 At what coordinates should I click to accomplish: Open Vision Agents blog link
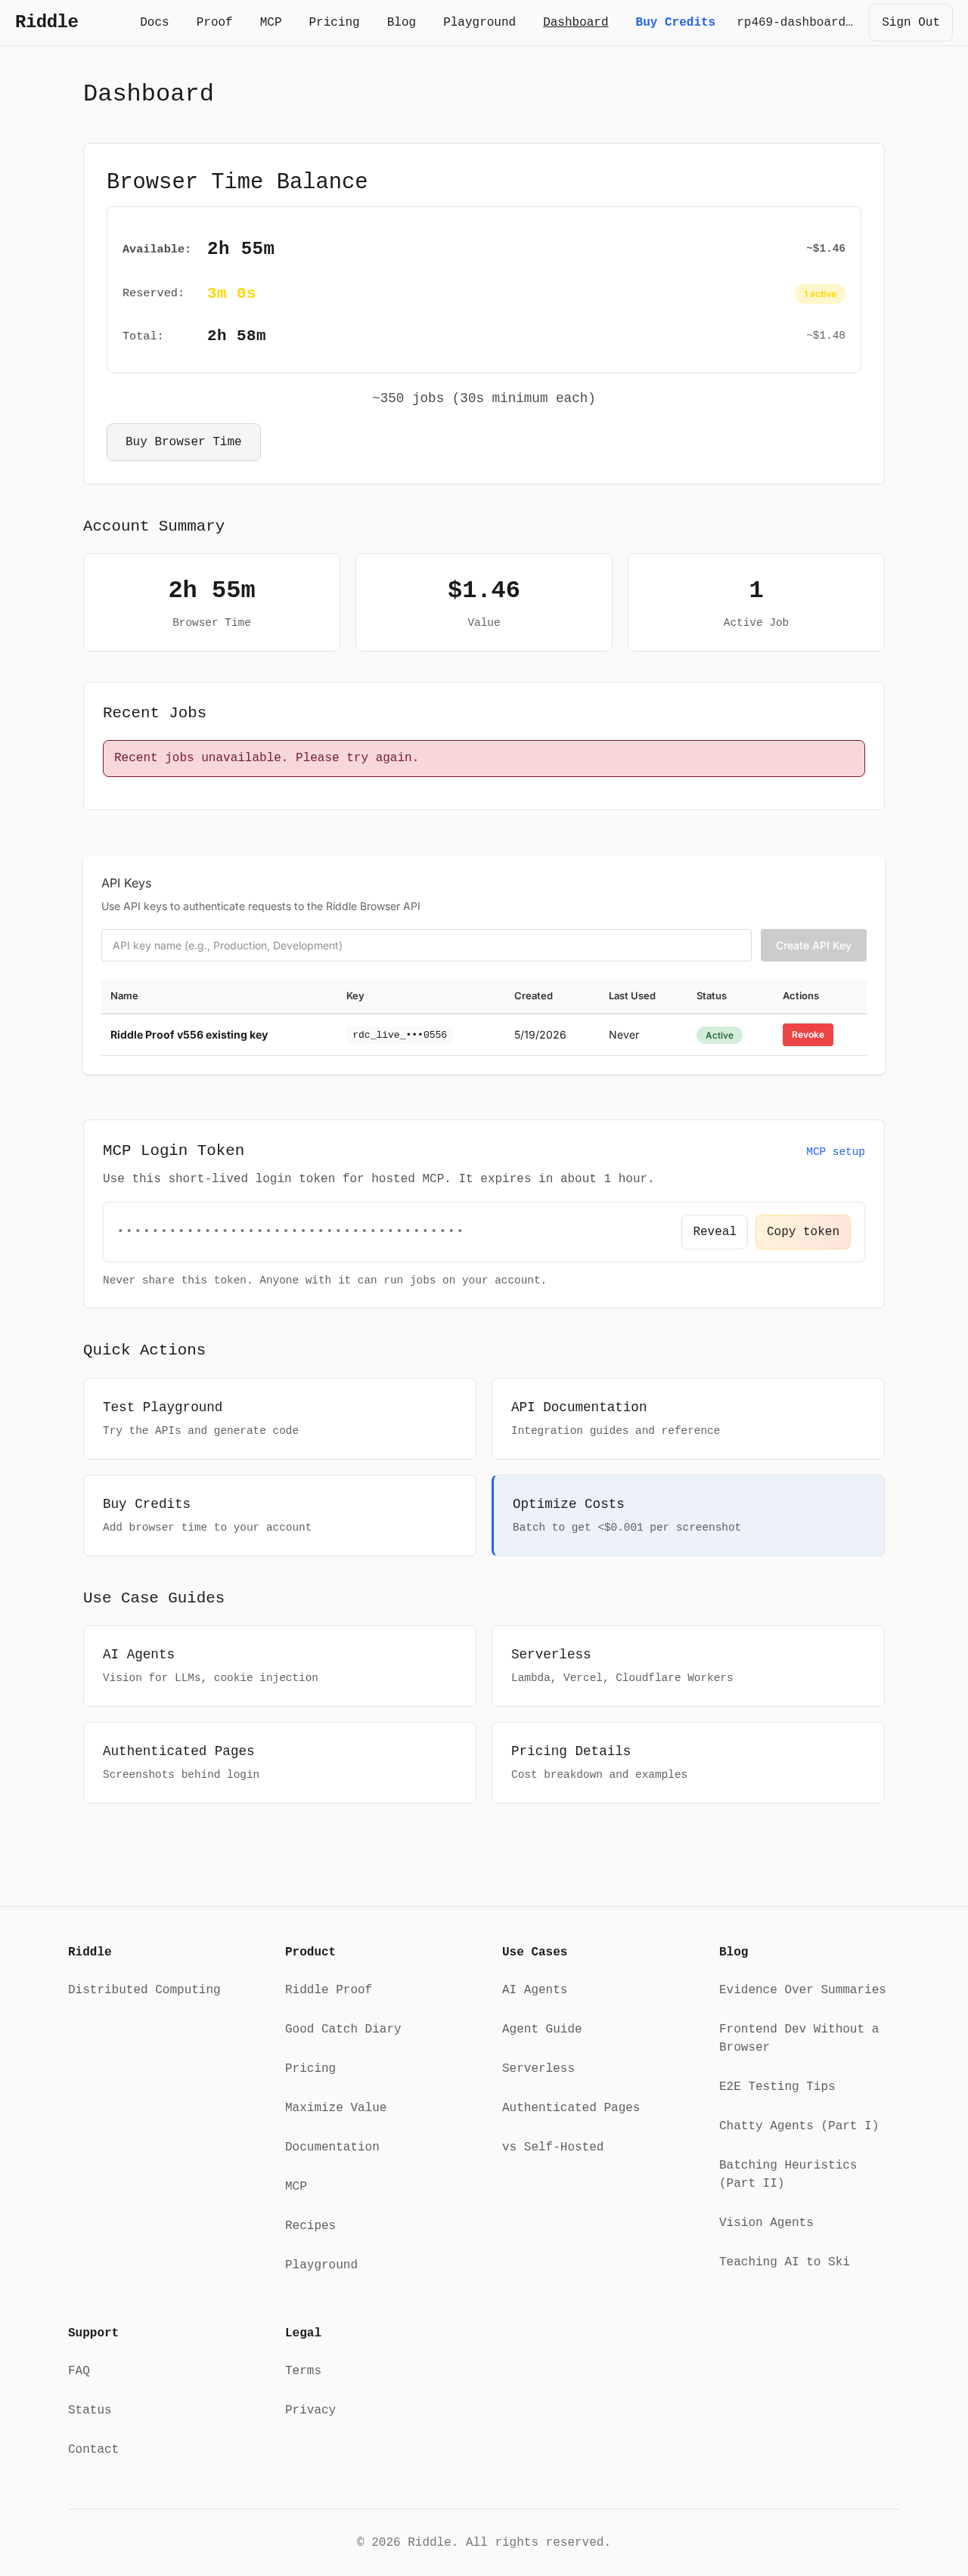click(x=766, y=2223)
